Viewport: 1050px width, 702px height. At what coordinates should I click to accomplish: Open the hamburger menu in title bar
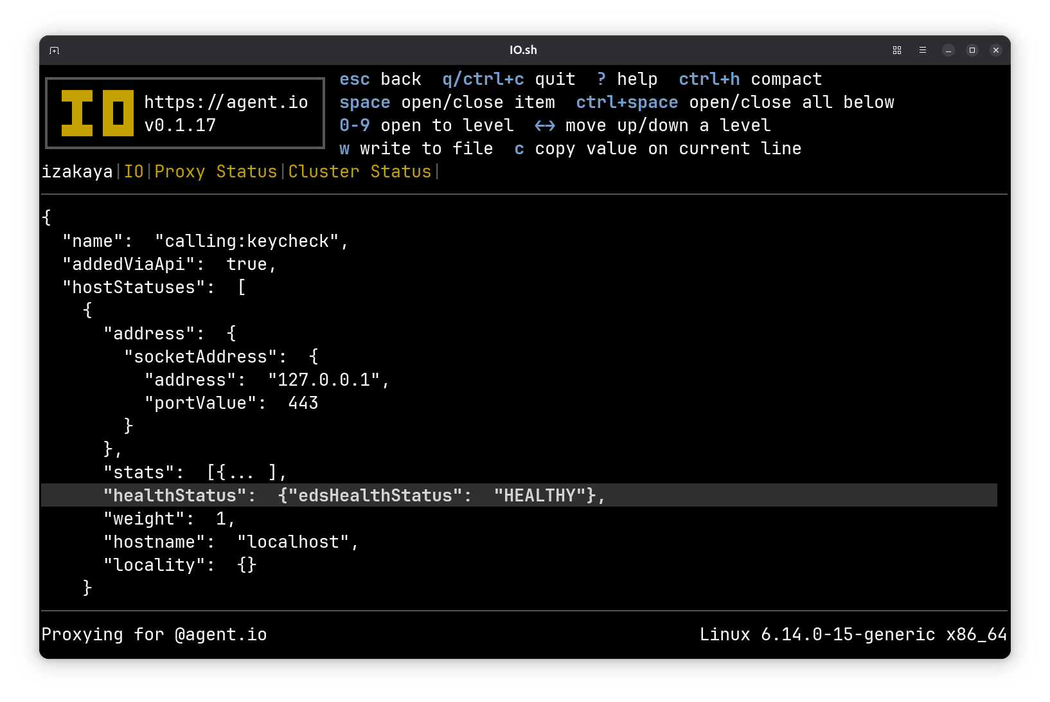(x=923, y=50)
